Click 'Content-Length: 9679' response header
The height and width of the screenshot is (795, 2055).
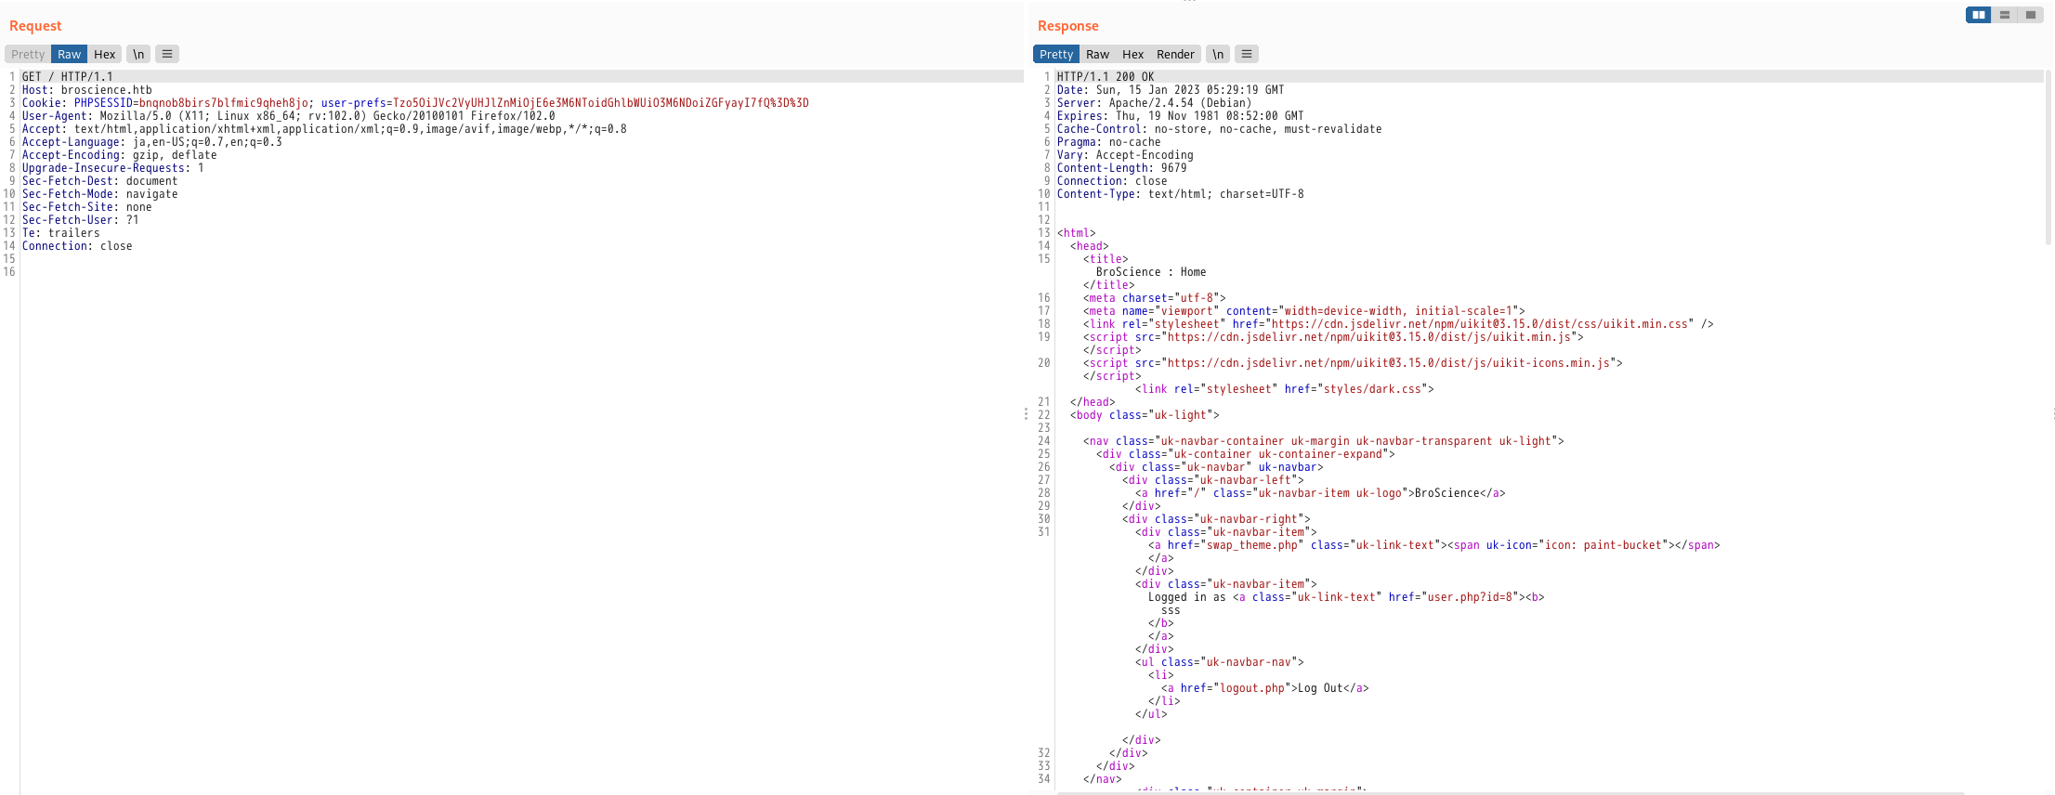click(x=1122, y=168)
